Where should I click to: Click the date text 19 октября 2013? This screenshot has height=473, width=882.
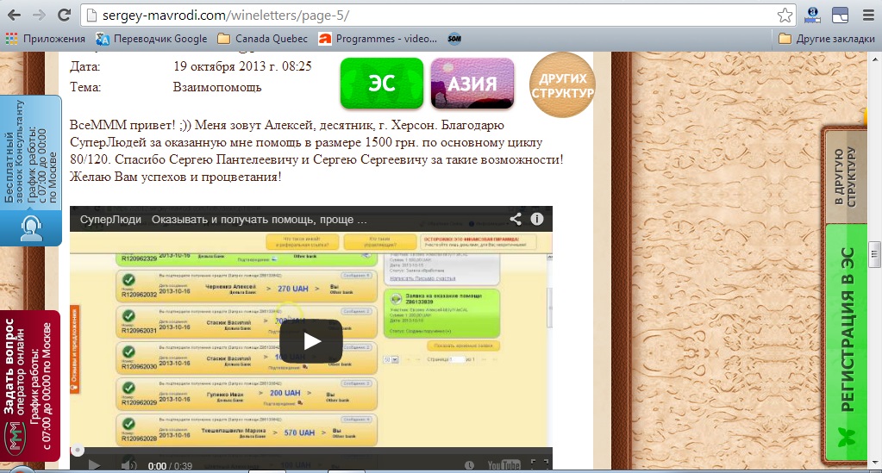(242, 66)
